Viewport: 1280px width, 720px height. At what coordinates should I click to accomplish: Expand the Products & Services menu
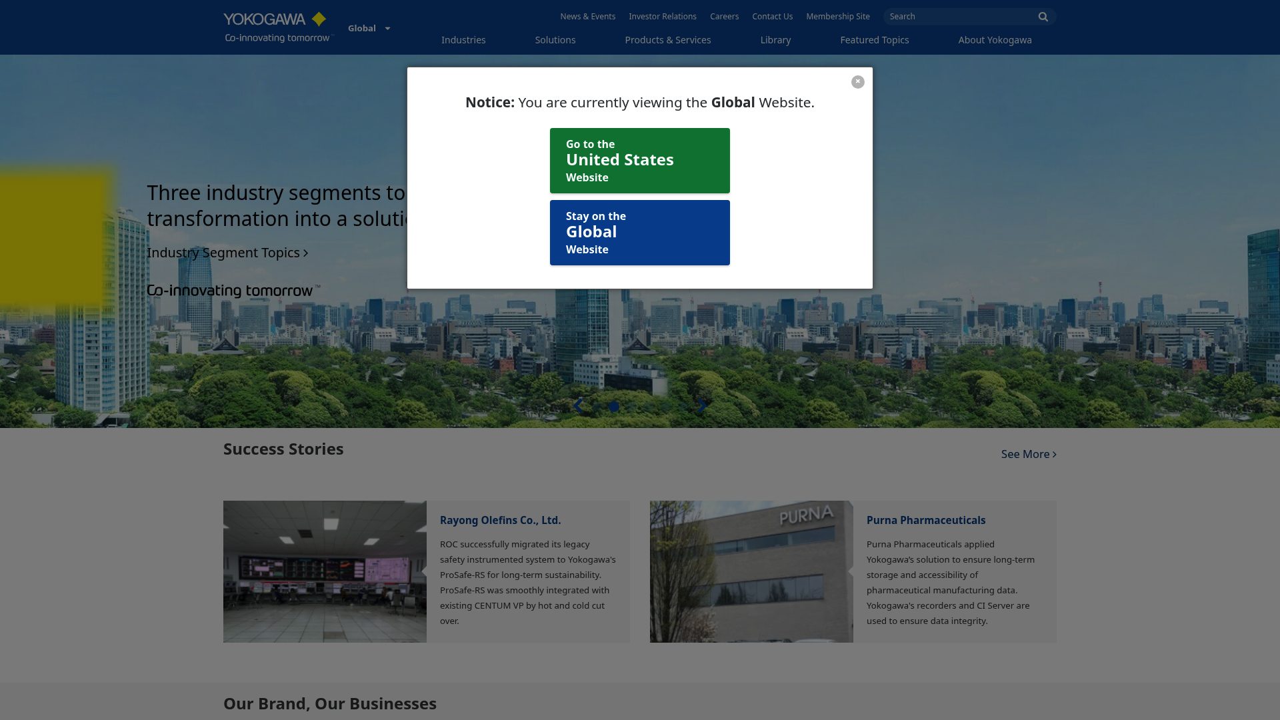(x=667, y=40)
